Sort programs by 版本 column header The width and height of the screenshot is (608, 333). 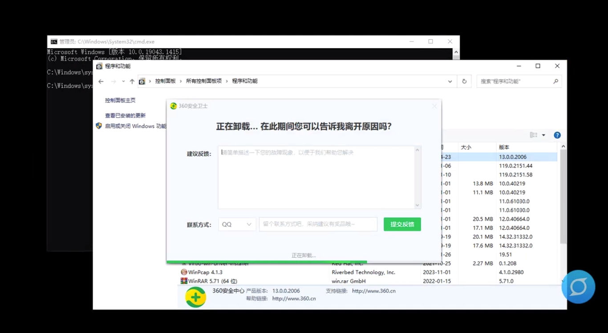point(527,147)
